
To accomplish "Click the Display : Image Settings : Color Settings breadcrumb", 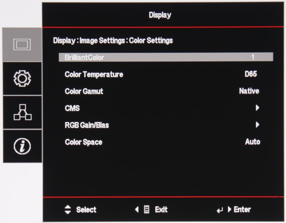I will [113, 41].
